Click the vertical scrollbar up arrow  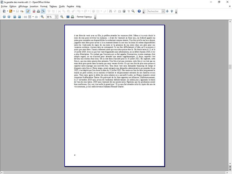tap(230, 22)
